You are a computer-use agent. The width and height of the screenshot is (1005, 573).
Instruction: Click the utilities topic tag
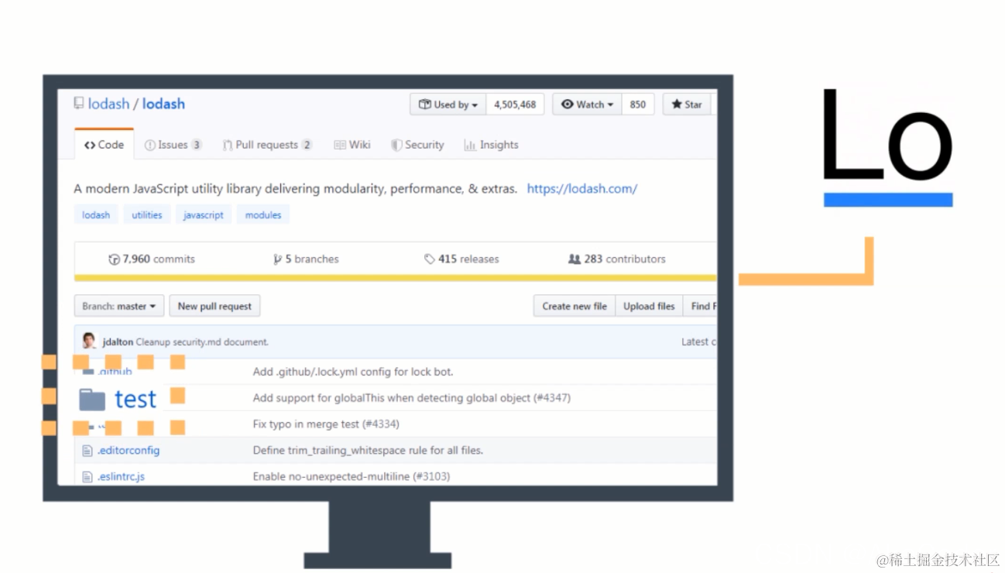click(147, 215)
